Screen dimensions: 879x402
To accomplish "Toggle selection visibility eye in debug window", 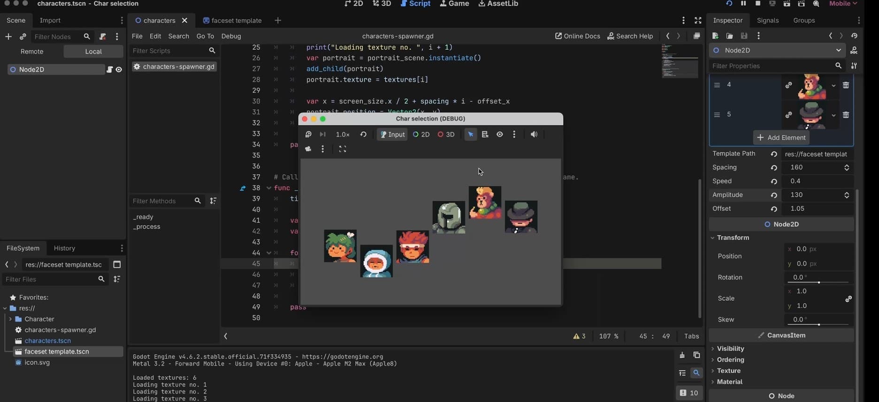I will 500,134.
